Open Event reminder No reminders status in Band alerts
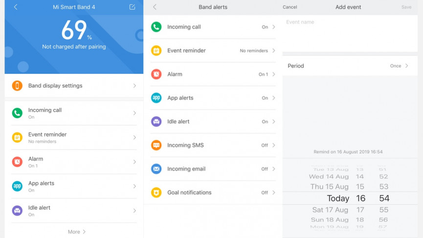The image size is (423, 238). pos(254,51)
